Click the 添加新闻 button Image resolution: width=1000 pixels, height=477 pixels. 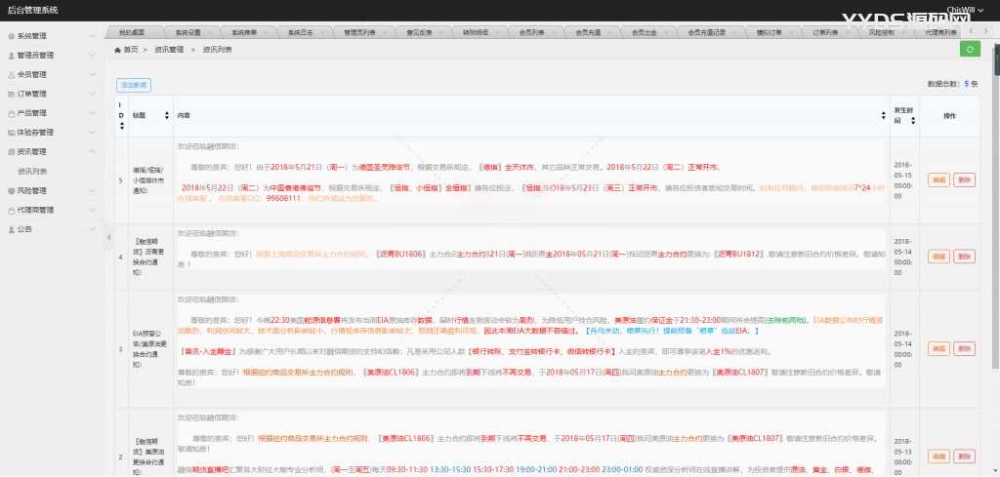[134, 86]
